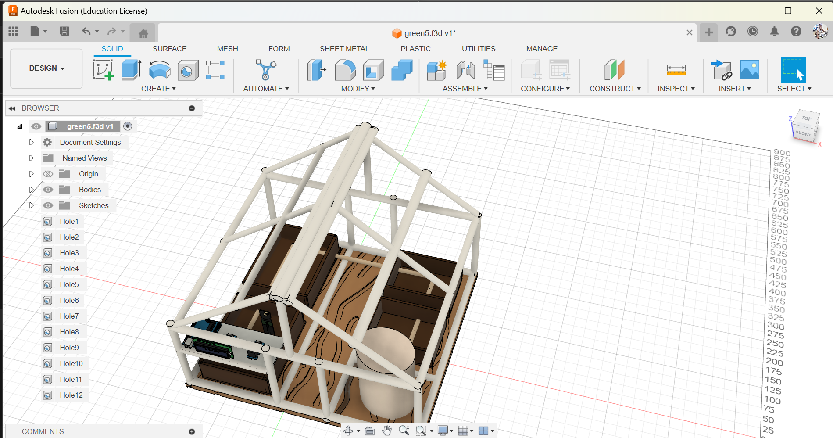This screenshot has height=438, width=833.
Task: Undo the last action
Action: tap(86, 31)
